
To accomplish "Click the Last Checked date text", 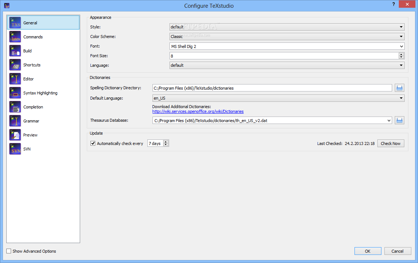I will click(360, 143).
